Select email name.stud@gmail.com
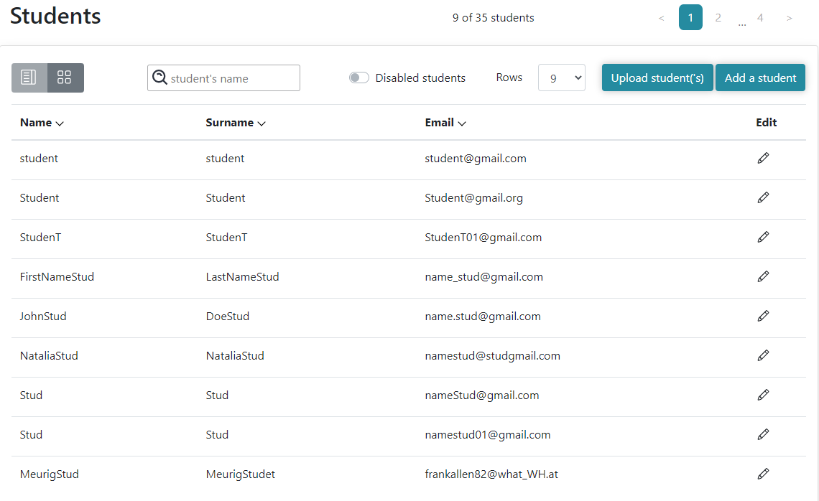 (x=483, y=317)
